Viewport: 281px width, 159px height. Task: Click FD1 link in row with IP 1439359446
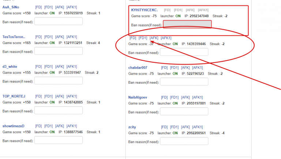click(x=143, y=38)
